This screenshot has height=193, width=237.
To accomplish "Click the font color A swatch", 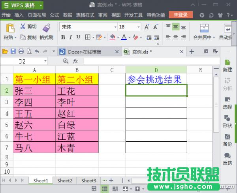I will pos(124,37).
